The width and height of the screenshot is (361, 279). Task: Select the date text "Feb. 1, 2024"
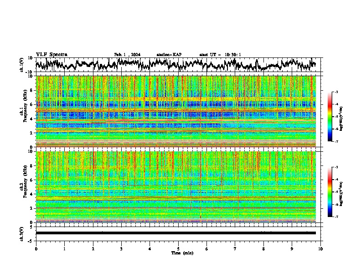127,55
